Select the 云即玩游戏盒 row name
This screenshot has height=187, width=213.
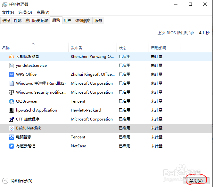pos(28,57)
